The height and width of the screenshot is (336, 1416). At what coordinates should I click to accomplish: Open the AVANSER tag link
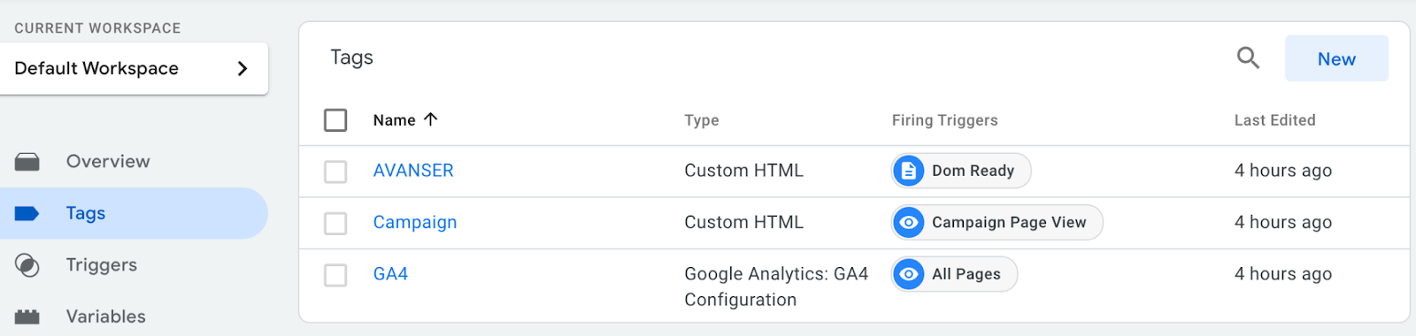413,171
